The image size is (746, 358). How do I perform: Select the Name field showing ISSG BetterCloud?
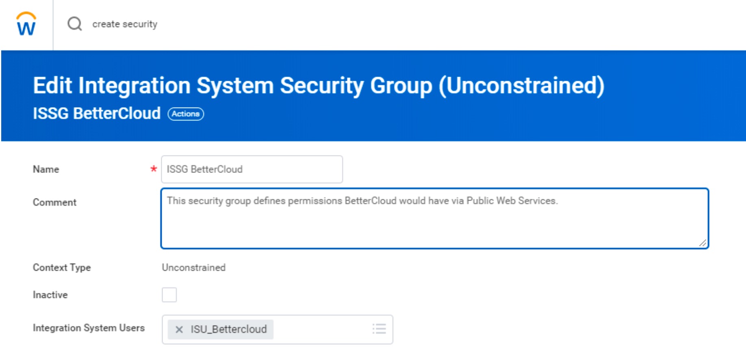coord(251,169)
